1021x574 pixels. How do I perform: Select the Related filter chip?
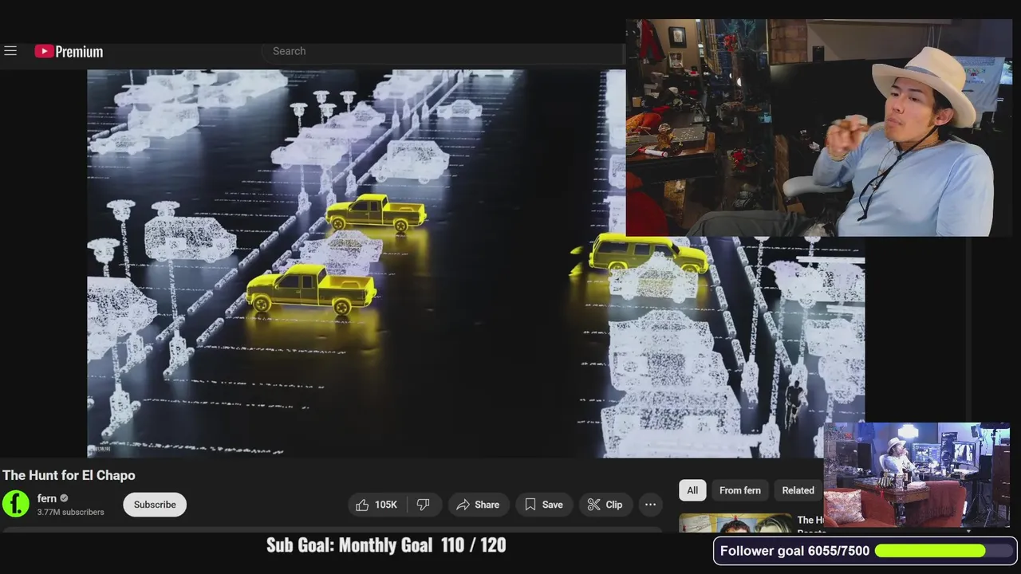point(798,490)
